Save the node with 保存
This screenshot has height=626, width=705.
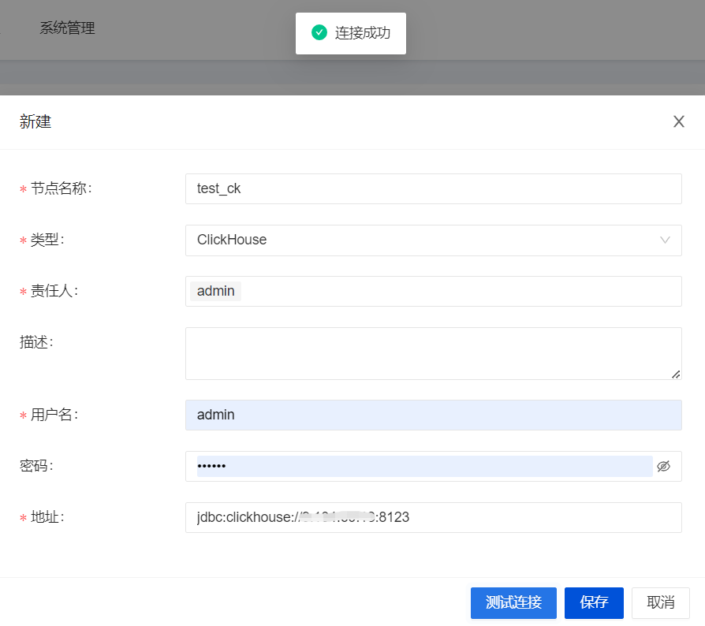pyautogui.click(x=594, y=602)
